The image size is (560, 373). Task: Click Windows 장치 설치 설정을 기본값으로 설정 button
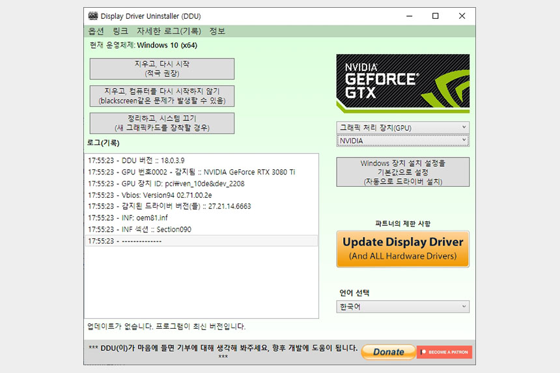pos(403,172)
